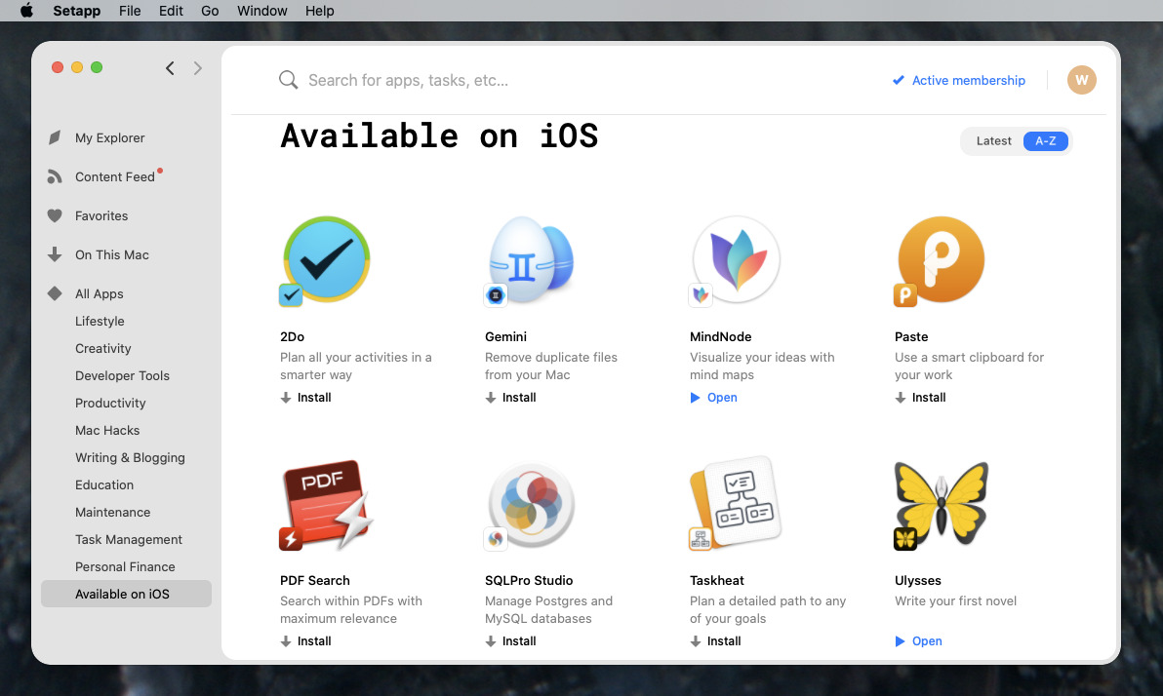Screen dimensions: 1163x696
Task: Open the user profile avatar W
Action: point(1081,80)
